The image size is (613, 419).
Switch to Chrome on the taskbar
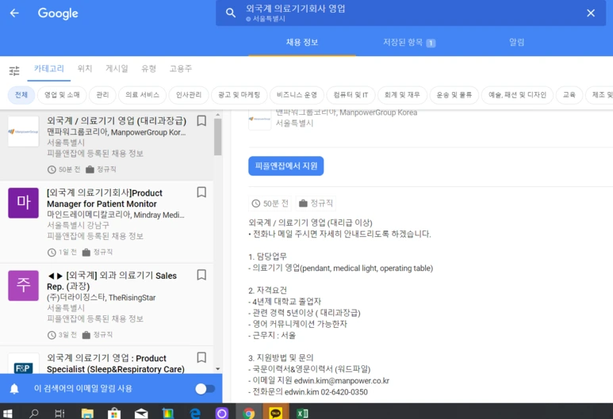point(249,412)
